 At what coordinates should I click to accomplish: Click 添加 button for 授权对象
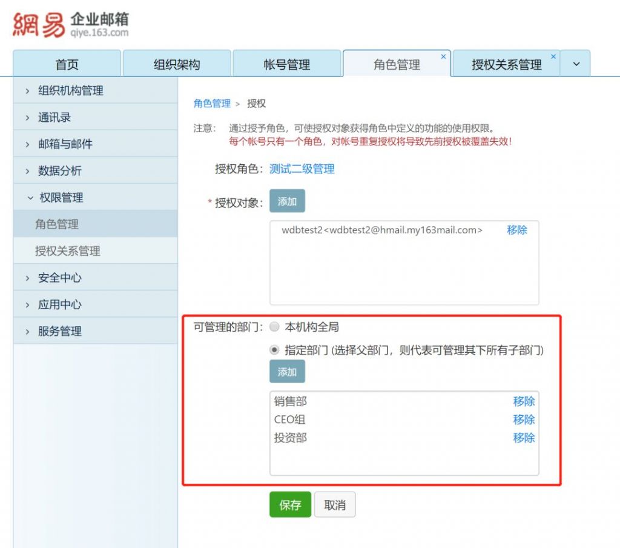[x=287, y=201]
